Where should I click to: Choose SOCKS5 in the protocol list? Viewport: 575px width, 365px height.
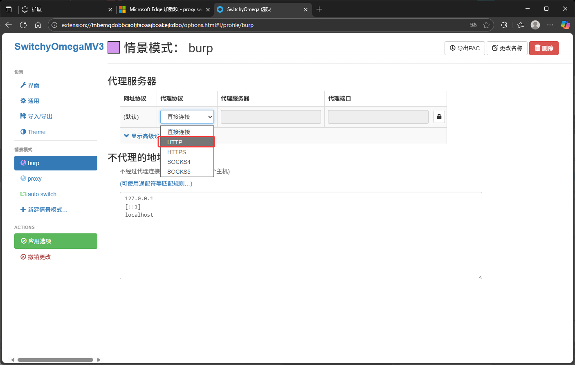click(x=187, y=172)
